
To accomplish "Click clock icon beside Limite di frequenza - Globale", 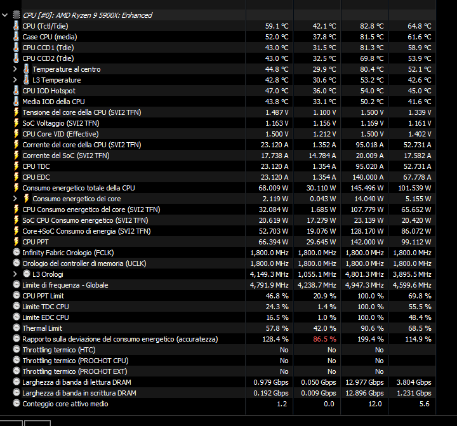I will (x=17, y=284).
